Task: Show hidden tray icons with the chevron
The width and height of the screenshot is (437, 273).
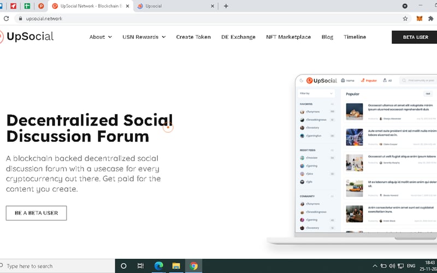Action: 375,266
